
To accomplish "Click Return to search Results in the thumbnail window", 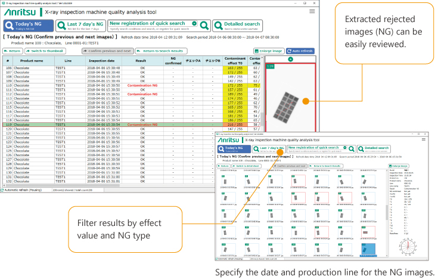I will [x=326, y=166].
